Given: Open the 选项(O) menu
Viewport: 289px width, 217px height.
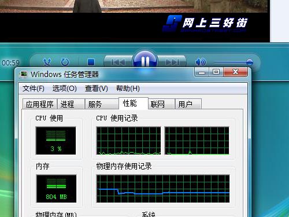Looking at the screenshot, I should click(65, 89).
